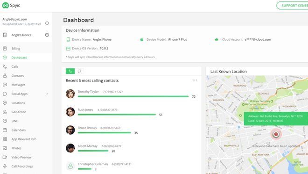The height and width of the screenshot is (174, 308).
Task: Open the Call Recordings microphone icon
Action: pyautogui.click(x=5, y=166)
